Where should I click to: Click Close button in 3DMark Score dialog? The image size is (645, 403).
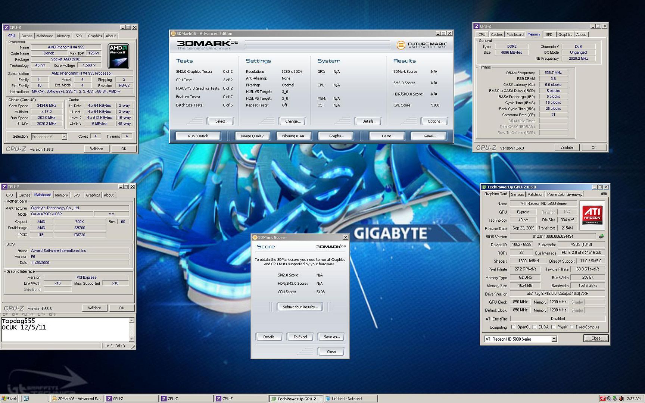point(331,352)
